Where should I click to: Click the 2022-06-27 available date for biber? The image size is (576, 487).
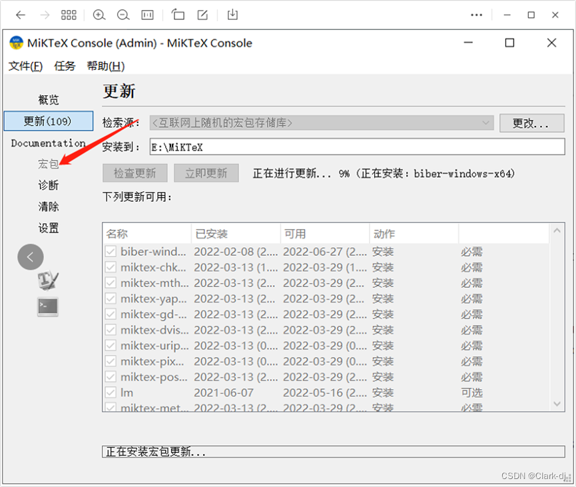tap(325, 252)
